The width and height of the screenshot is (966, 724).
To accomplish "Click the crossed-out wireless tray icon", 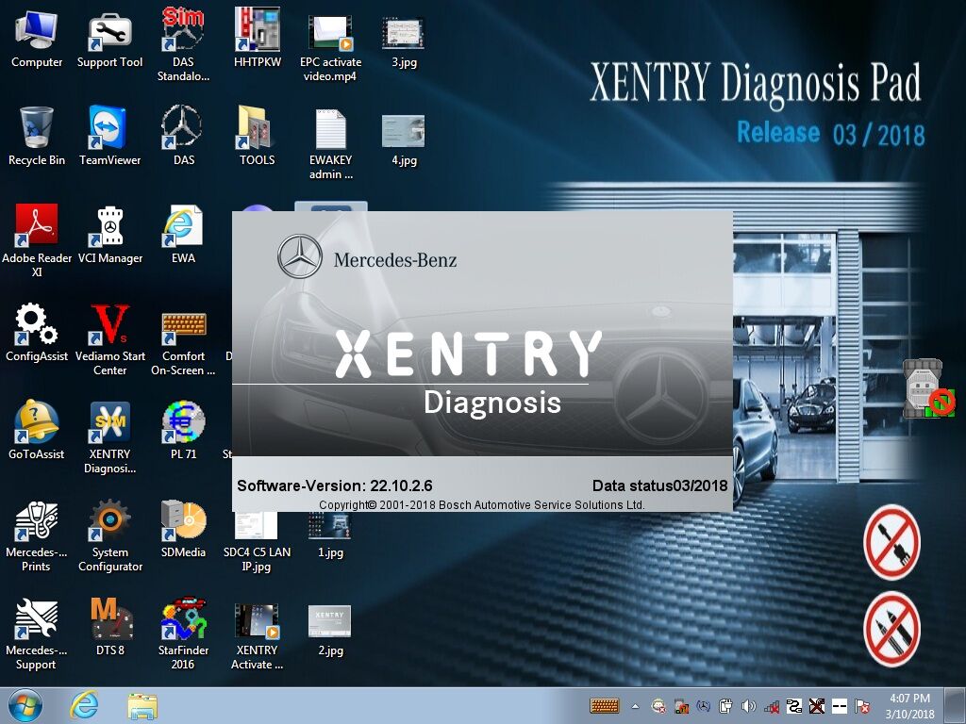I will point(817,706).
